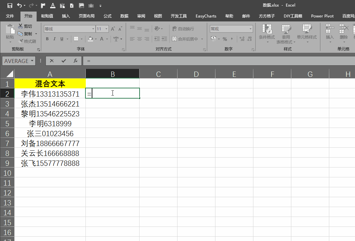Open the font name dropdown (等线)
Screen dimensions: 355x241
point(93,29)
